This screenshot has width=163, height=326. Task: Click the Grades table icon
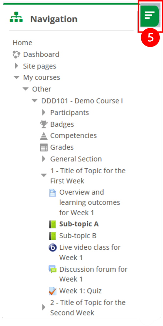(44, 148)
